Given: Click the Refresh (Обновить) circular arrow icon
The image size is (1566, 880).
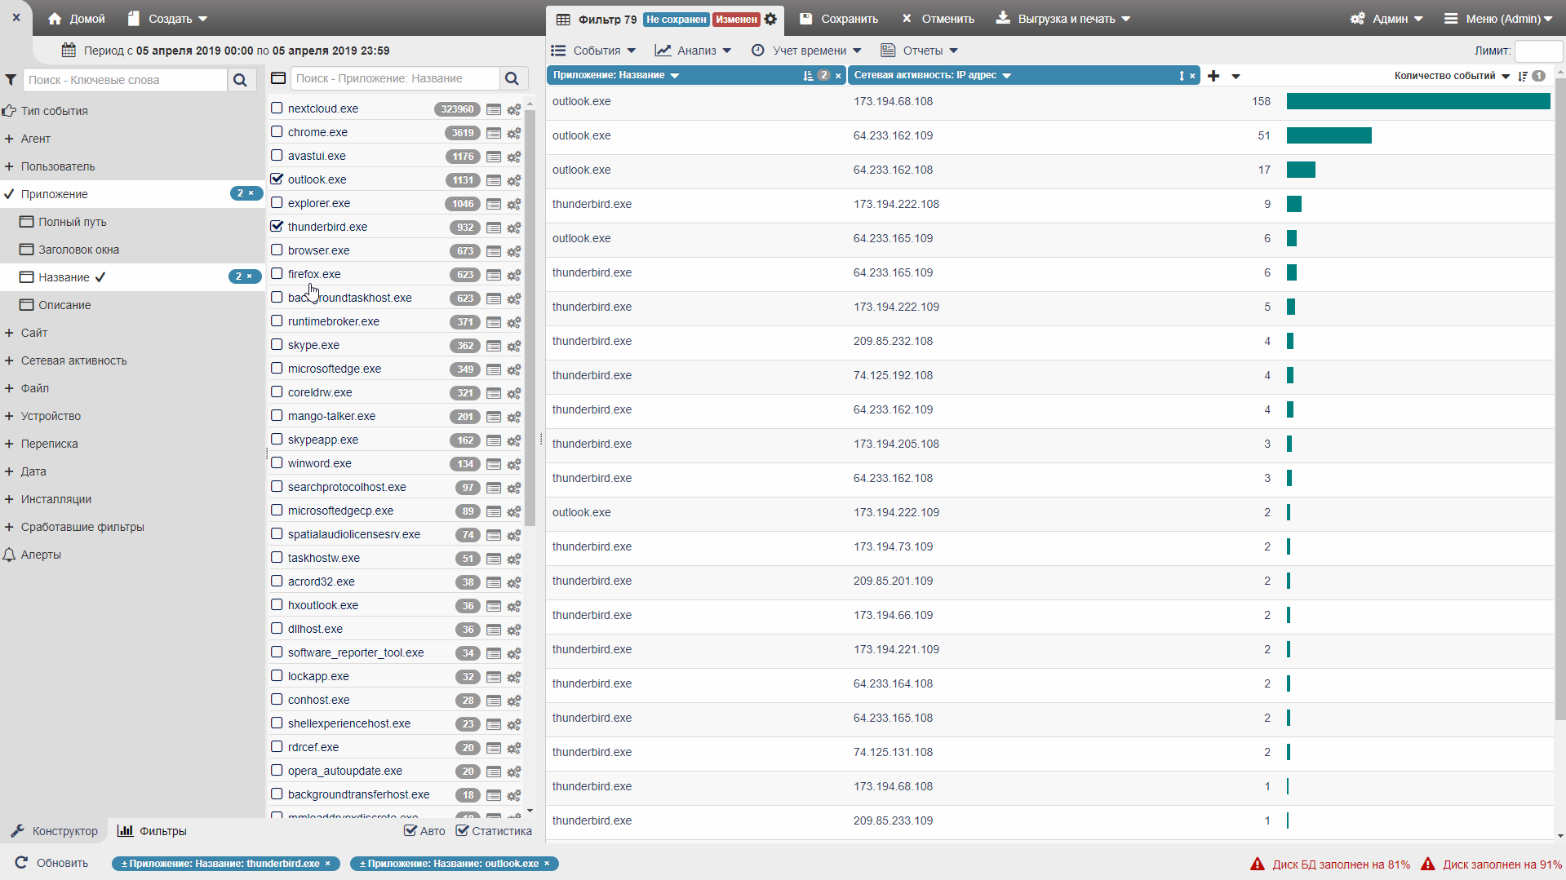Looking at the screenshot, I should pyautogui.click(x=21, y=863).
